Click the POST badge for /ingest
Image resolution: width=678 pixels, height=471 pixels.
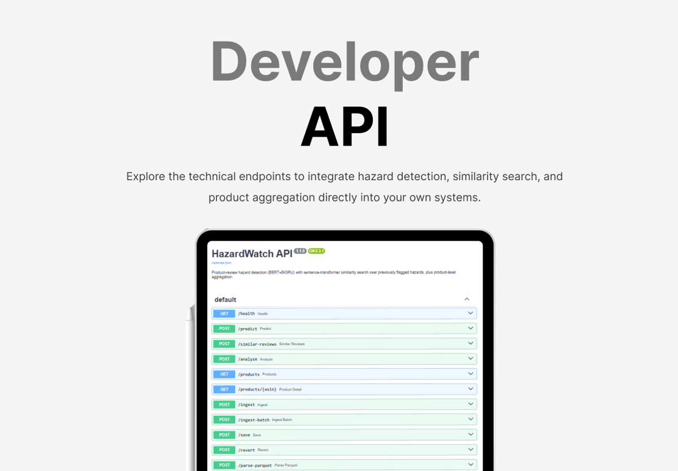coord(224,405)
